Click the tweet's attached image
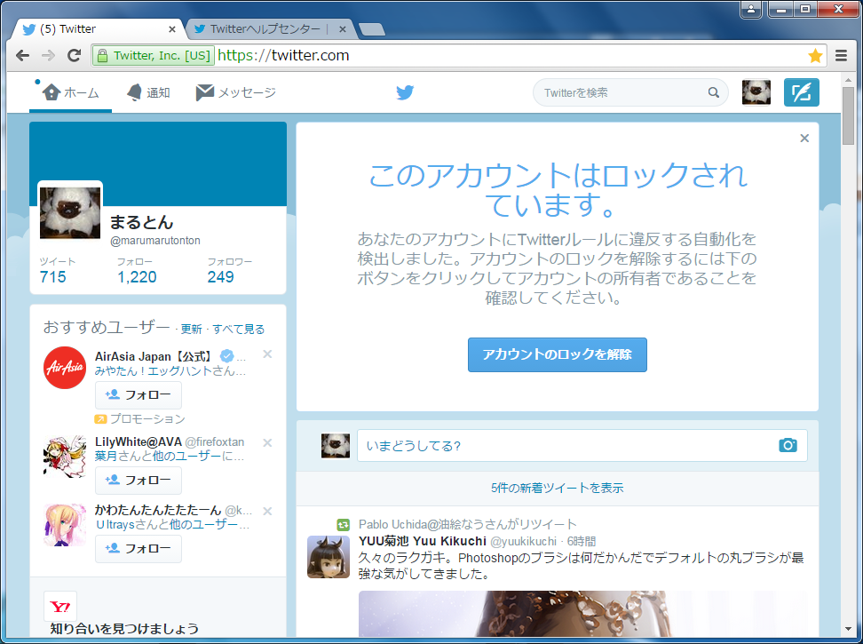Viewport: 863px width, 644px height. (582, 614)
